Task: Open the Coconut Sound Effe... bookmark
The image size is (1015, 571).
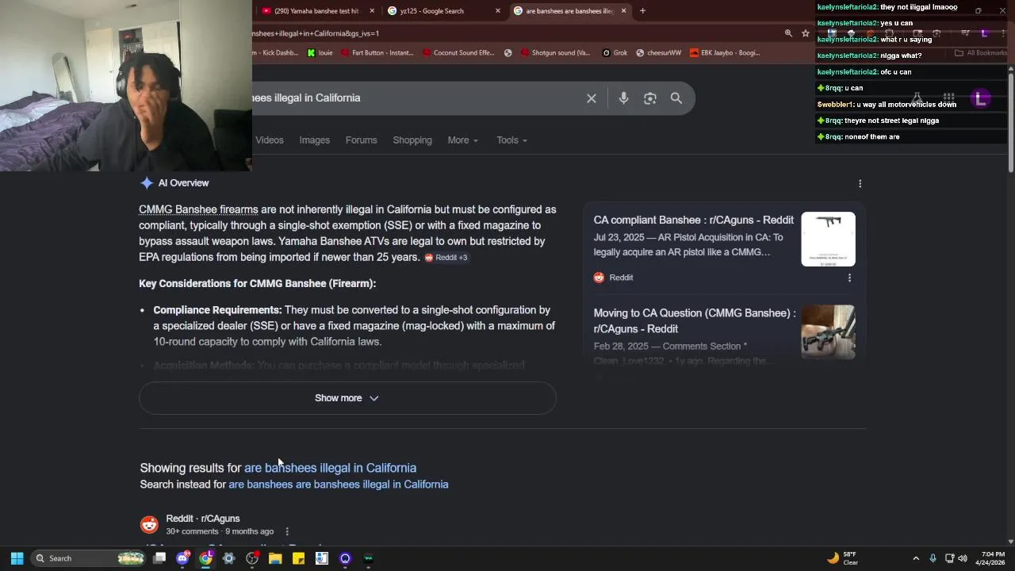Action: pyautogui.click(x=458, y=53)
